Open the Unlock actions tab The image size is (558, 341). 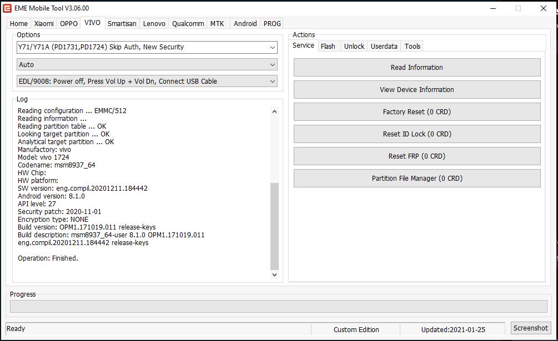click(354, 46)
